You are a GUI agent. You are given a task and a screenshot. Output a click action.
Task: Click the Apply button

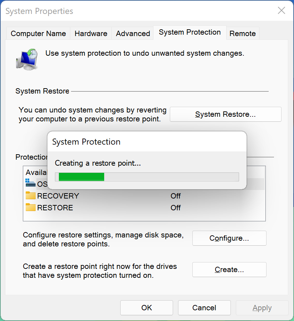click(x=262, y=308)
